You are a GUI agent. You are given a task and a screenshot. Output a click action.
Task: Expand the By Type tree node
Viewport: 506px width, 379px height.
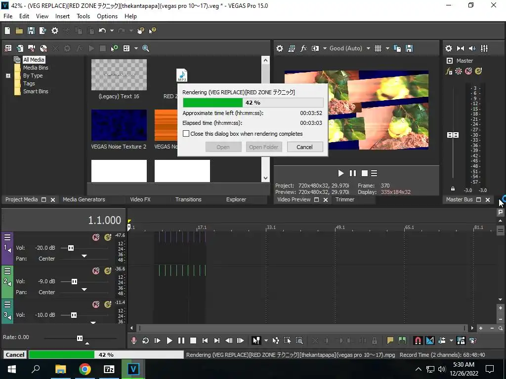[x=8, y=76]
